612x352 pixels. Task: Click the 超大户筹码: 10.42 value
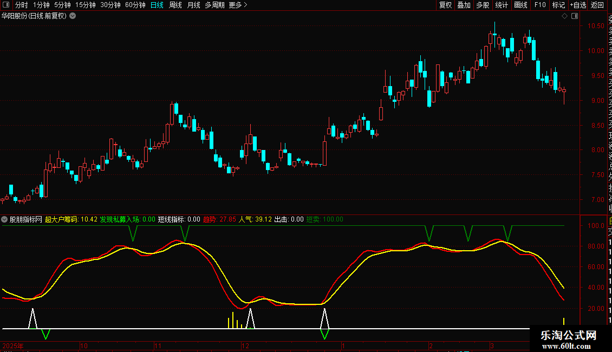pos(71,219)
